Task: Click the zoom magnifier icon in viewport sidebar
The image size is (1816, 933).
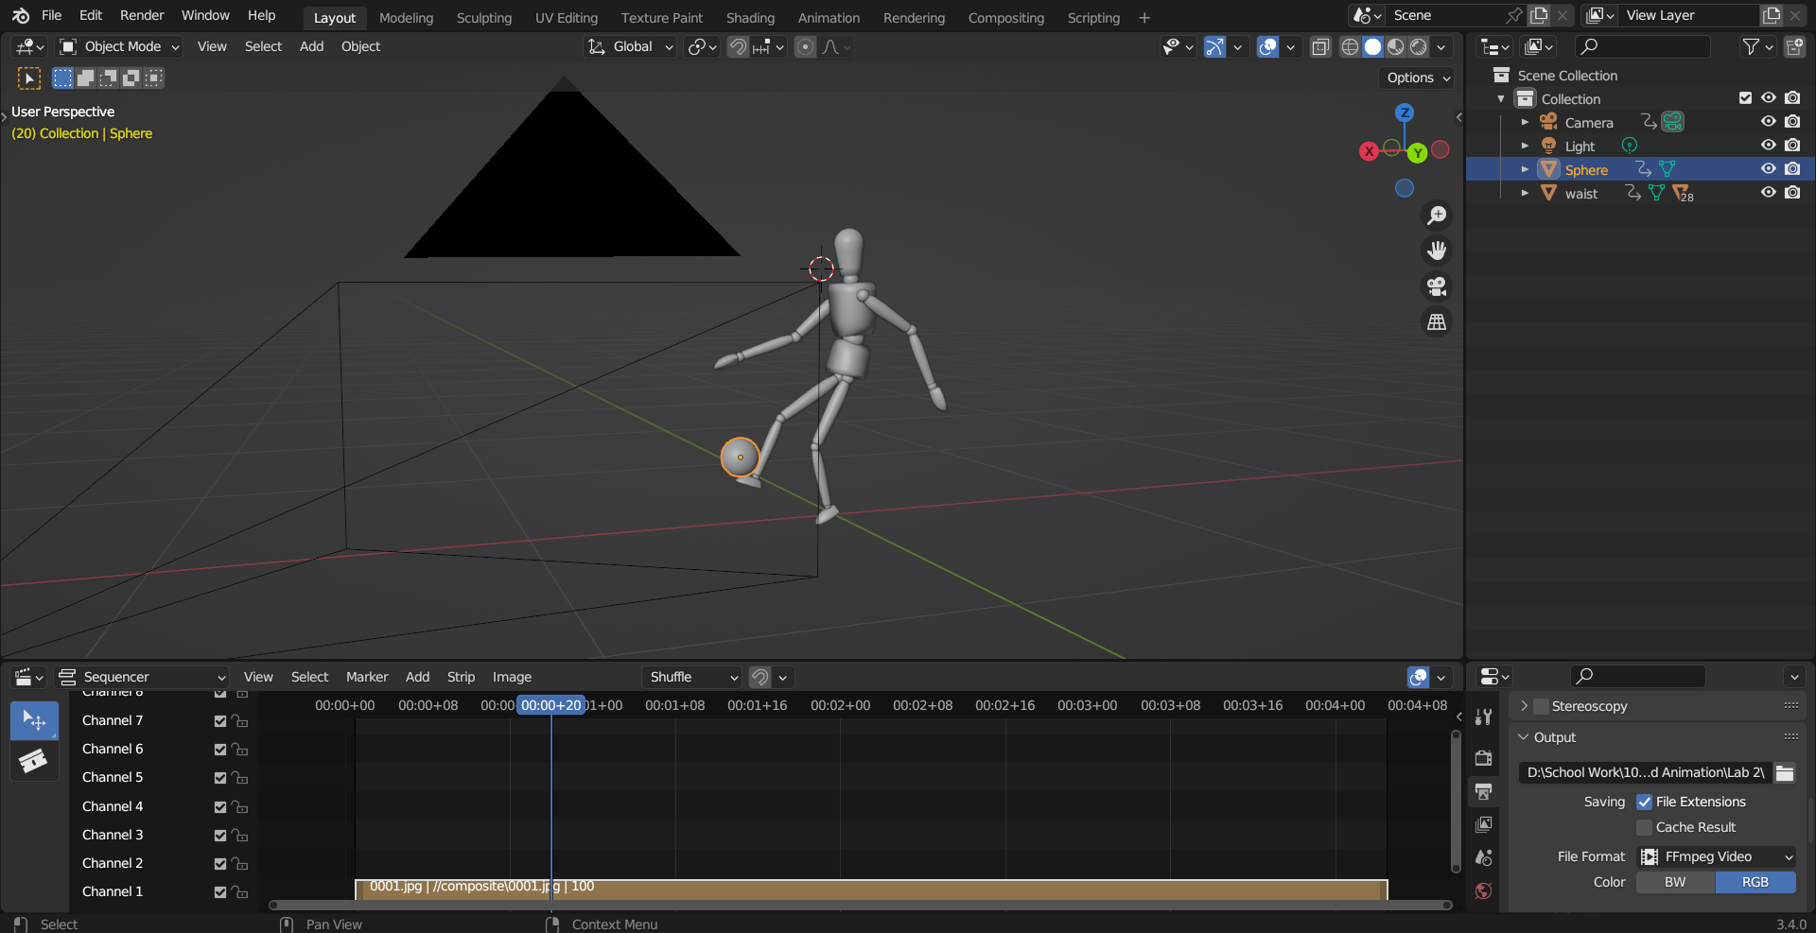Action: tap(1436, 216)
